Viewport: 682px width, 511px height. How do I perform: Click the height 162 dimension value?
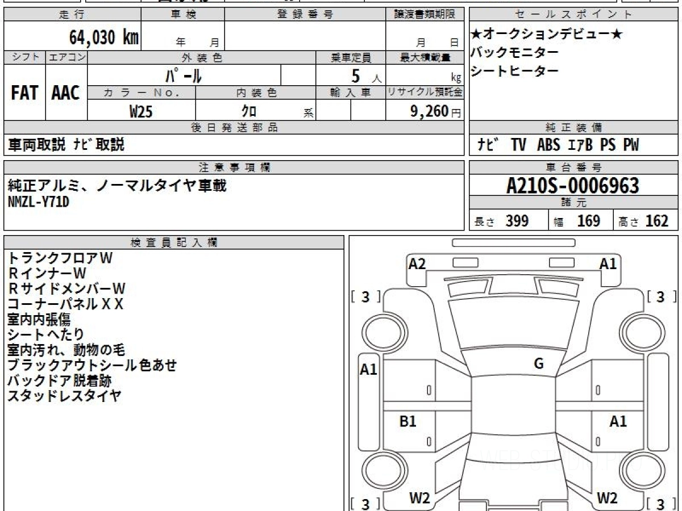(656, 221)
